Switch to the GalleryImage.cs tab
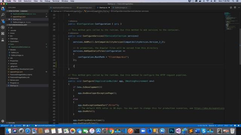 121,7
